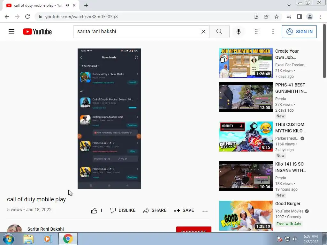Start voice search with the microphone
The image size is (327, 245).
239,32
